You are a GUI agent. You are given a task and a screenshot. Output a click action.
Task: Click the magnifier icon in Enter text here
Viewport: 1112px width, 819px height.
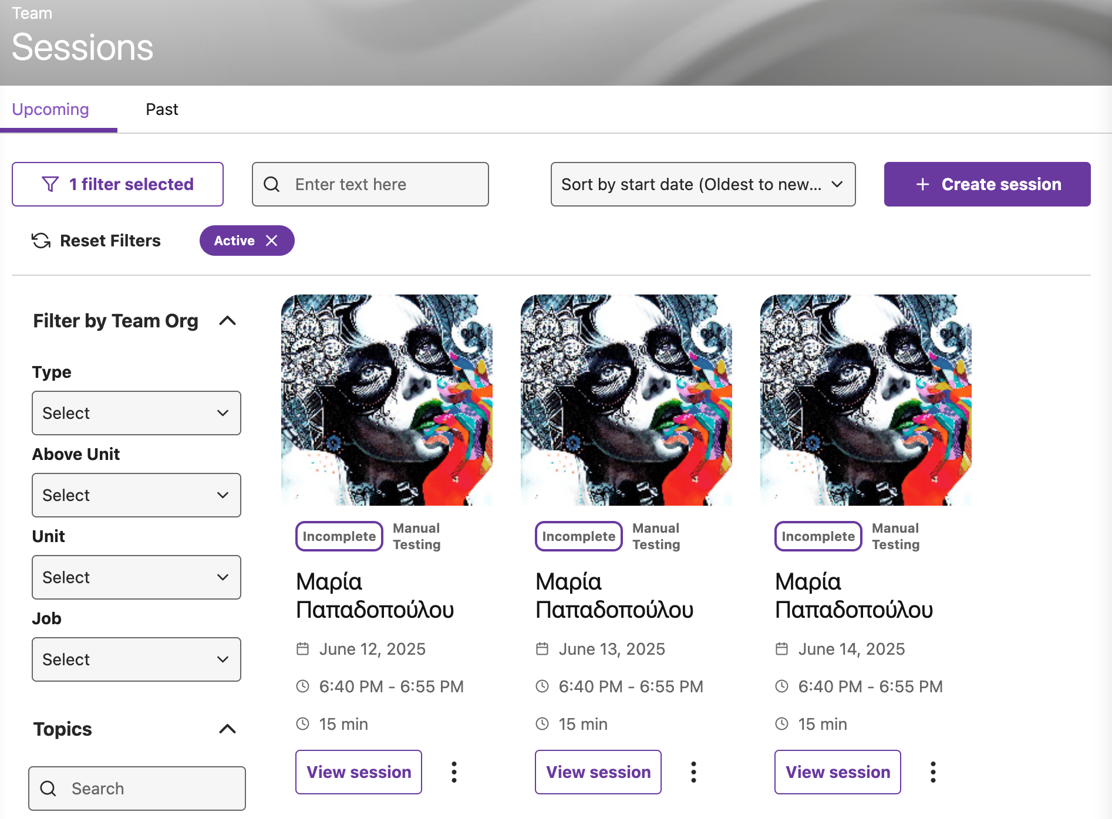[x=272, y=184]
